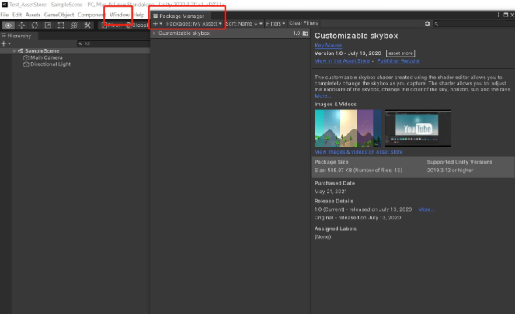Open the GameObject menu
515x314 pixels.
point(60,15)
